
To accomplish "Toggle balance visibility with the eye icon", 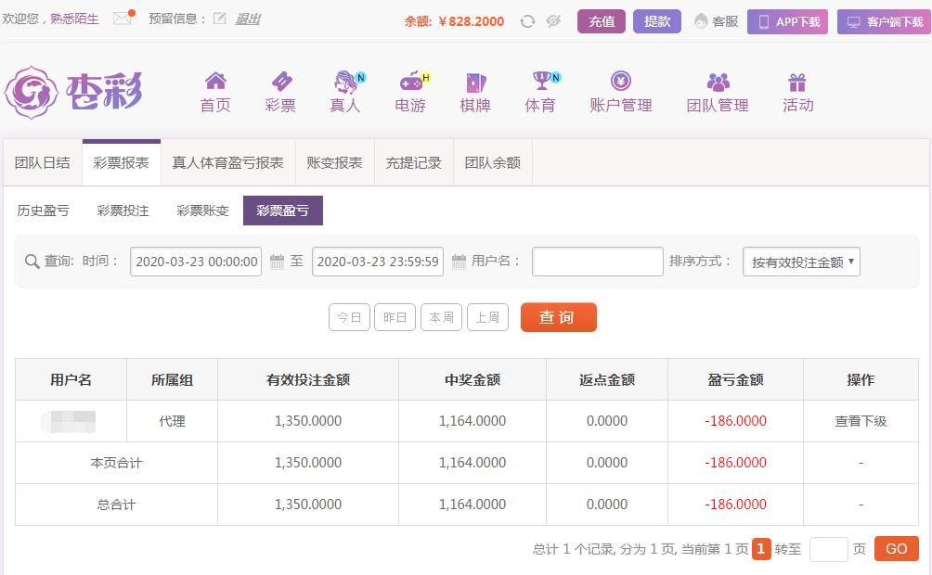I will [553, 21].
